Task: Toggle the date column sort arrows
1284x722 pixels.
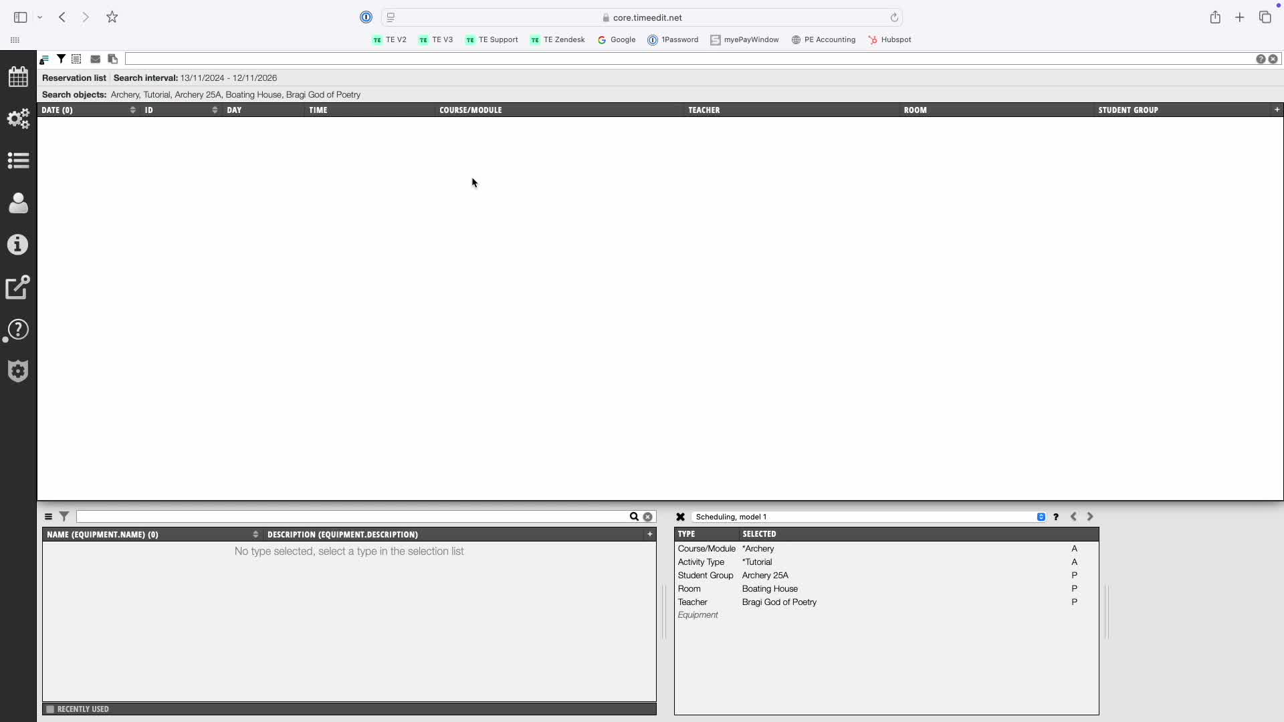Action: [x=132, y=110]
